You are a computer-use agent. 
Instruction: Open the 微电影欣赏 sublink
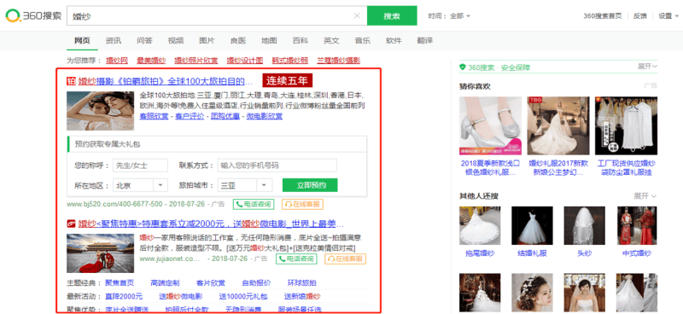tap(265, 116)
